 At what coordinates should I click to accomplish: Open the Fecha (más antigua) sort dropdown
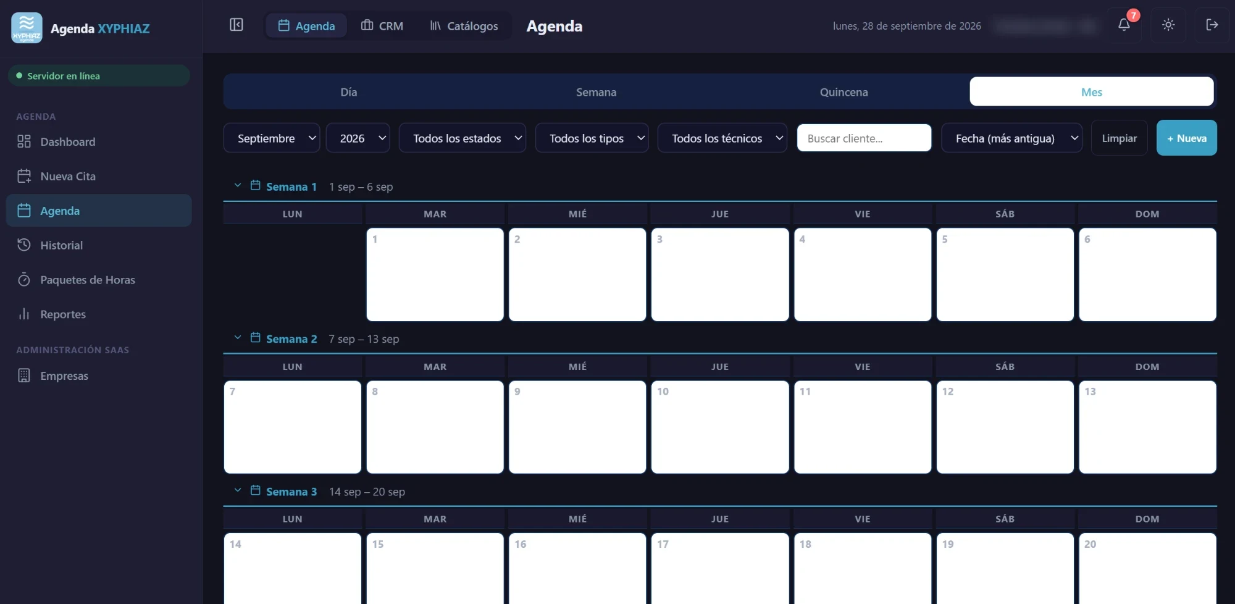(x=1011, y=138)
